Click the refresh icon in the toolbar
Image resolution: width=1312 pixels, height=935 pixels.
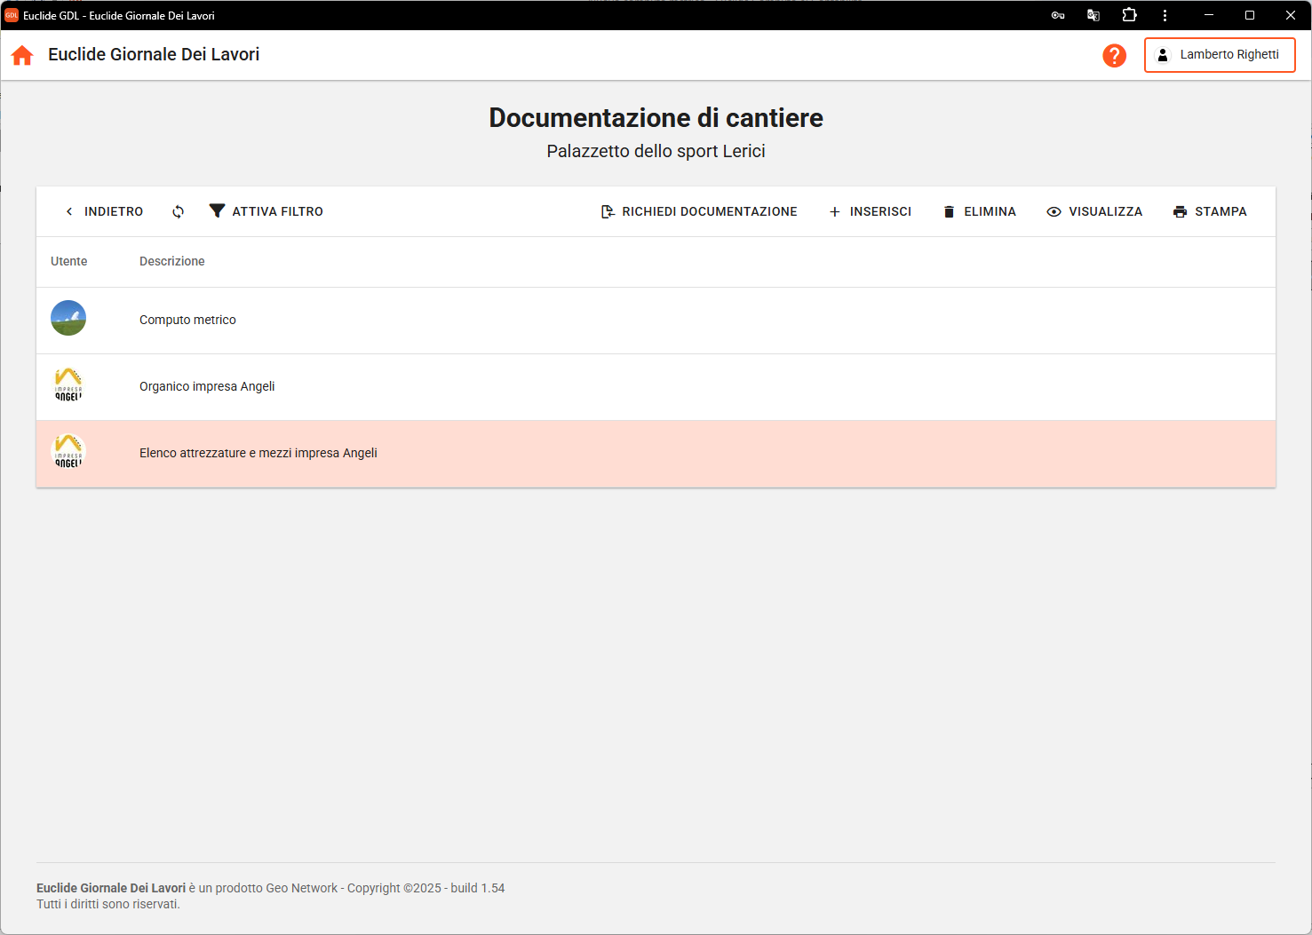[x=179, y=211]
